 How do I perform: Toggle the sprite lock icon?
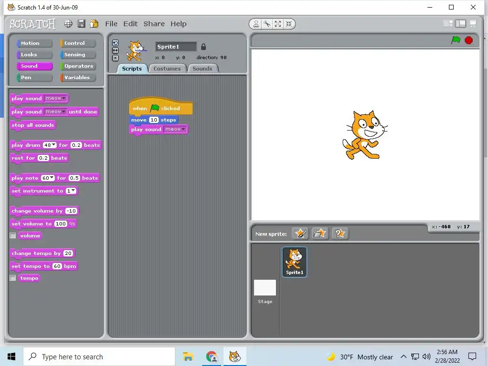click(x=203, y=47)
